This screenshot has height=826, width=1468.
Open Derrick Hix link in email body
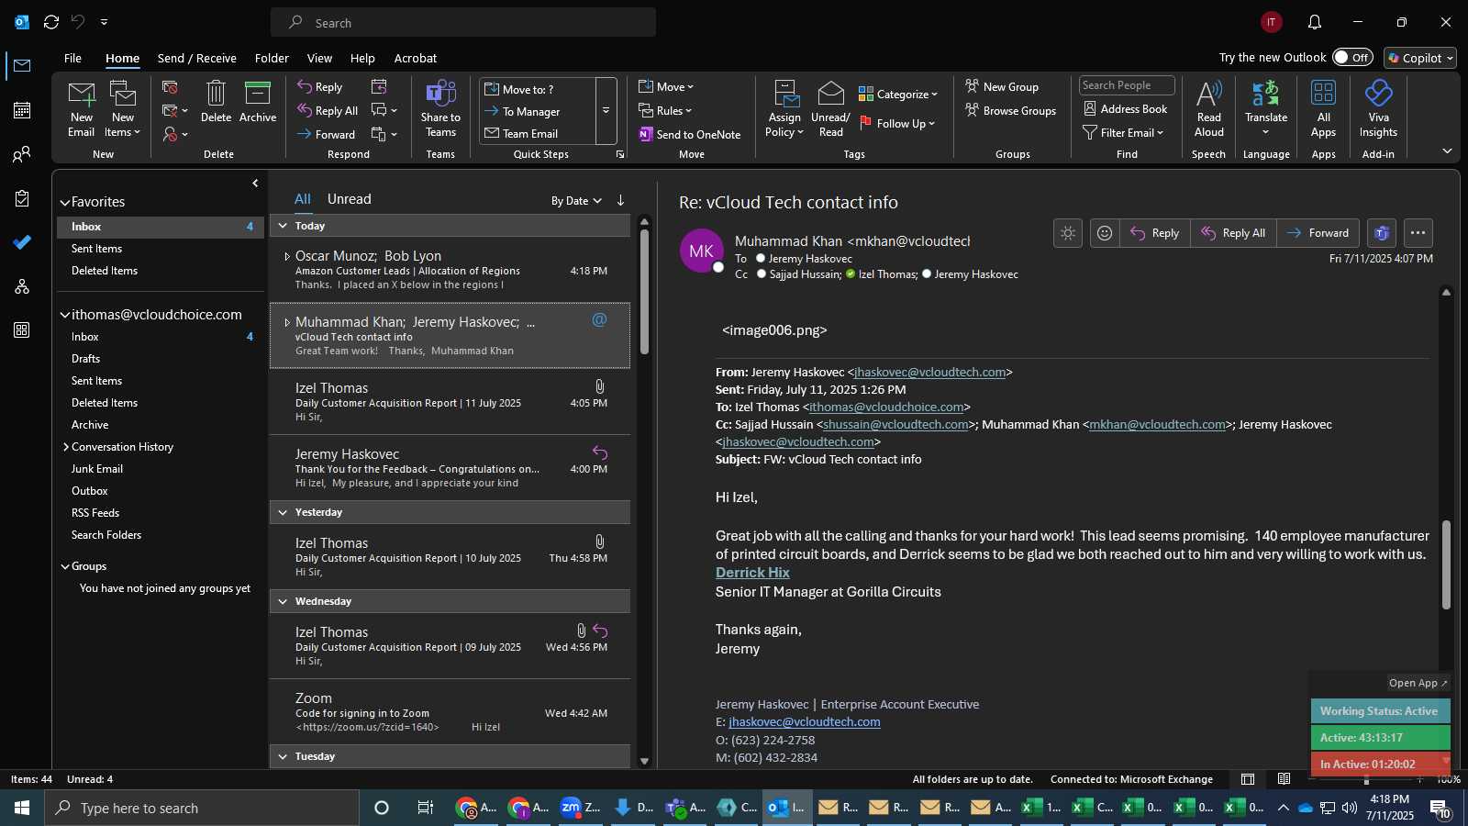click(x=752, y=573)
